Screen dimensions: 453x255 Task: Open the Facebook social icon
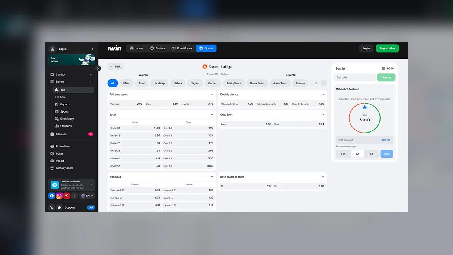click(x=52, y=196)
